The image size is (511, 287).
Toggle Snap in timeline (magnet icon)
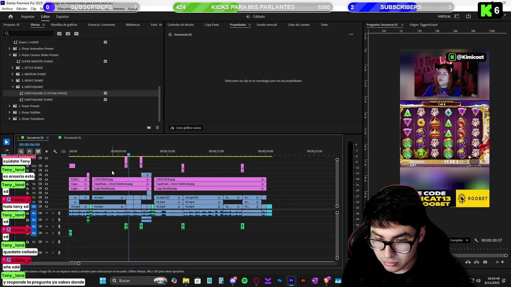point(29,151)
